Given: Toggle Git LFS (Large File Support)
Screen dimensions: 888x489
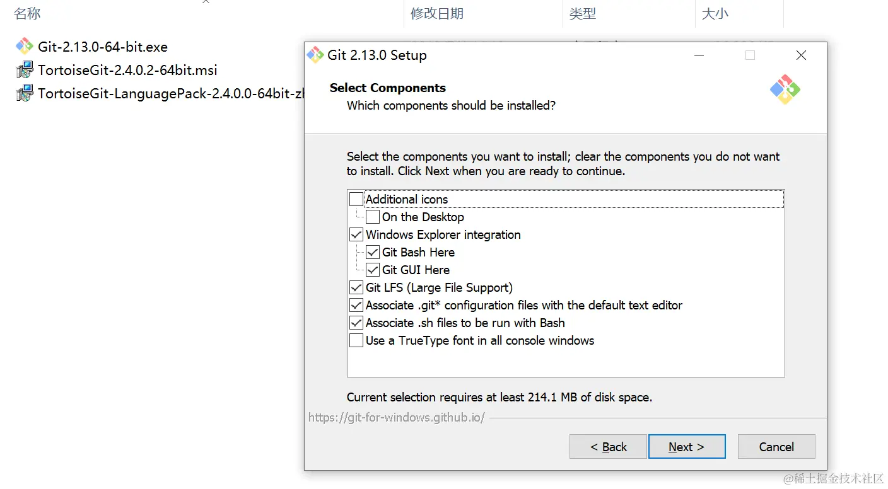Looking at the screenshot, I should pos(356,287).
